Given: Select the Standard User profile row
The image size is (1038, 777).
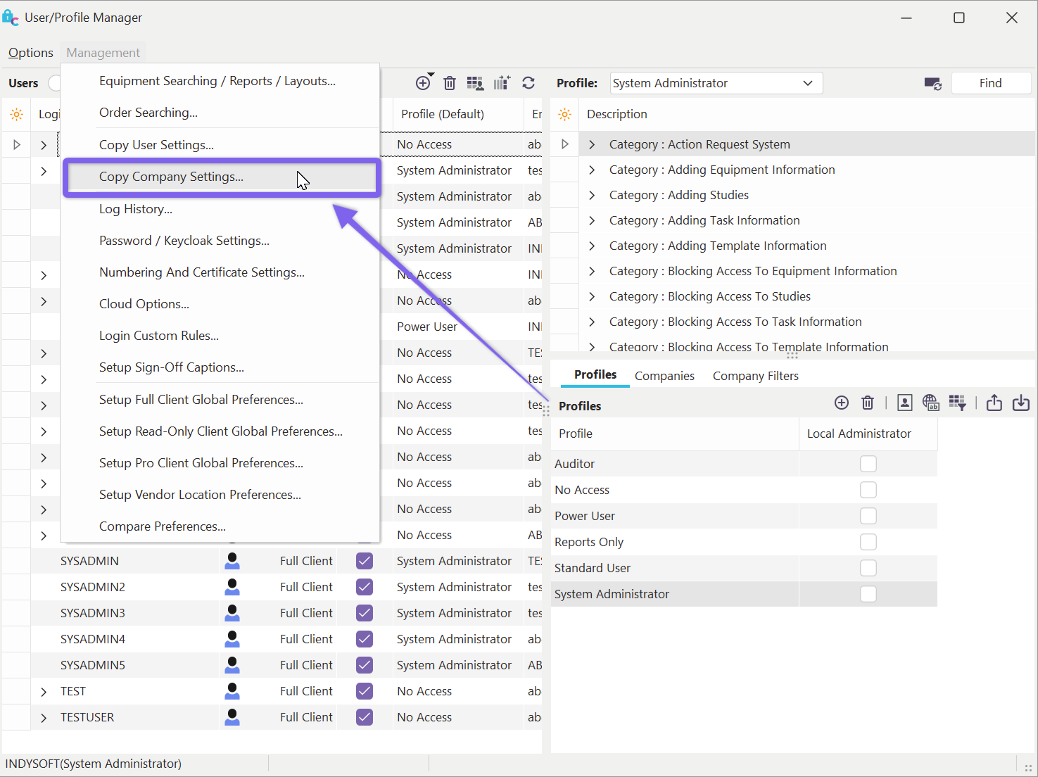Looking at the screenshot, I should [593, 568].
